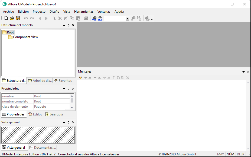Image resolution: width=251 pixels, height=157 pixels.
Task: Toggle pin on Vista general panel
Action: point(69,122)
